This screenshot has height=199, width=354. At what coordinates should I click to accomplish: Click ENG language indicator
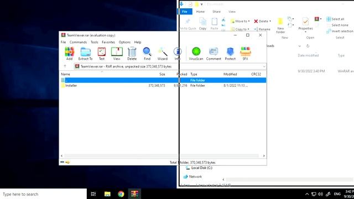(x=337, y=194)
